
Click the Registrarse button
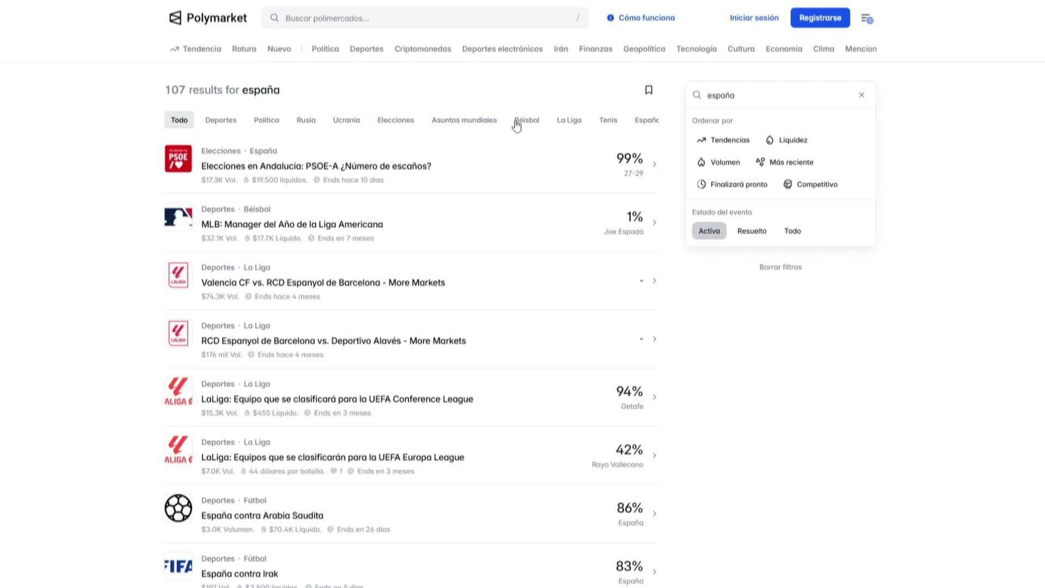click(820, 18)
